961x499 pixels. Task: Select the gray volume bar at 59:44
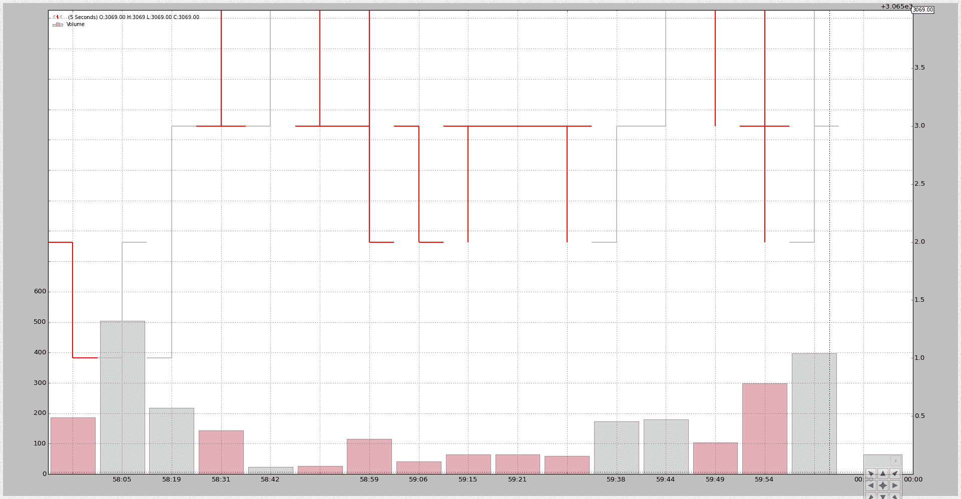coord(666,446)
